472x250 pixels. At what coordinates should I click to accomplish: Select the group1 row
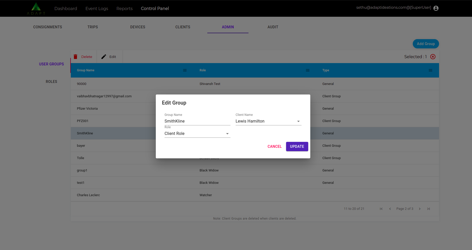[255, 170]
